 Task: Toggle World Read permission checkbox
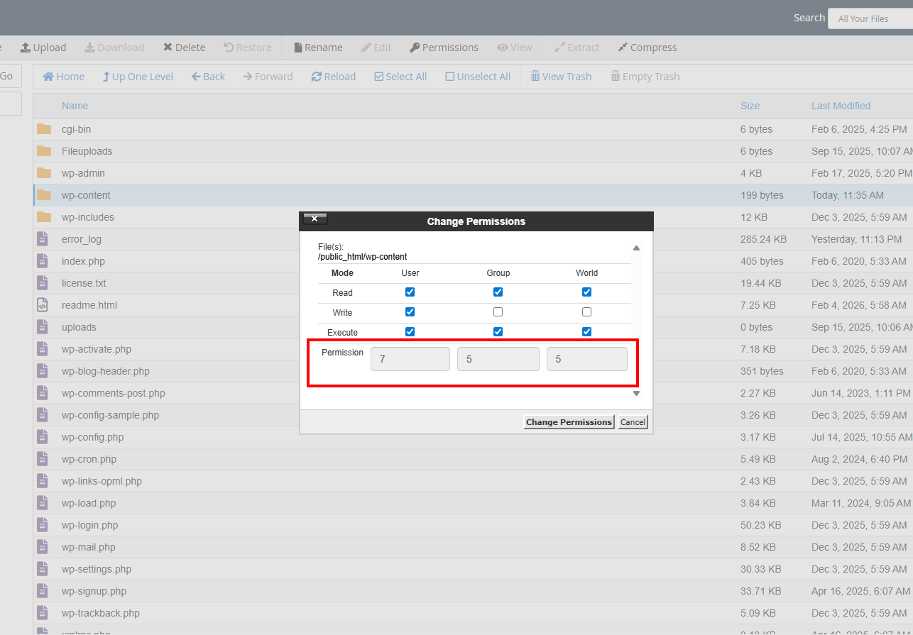click(x=586, y=292)
